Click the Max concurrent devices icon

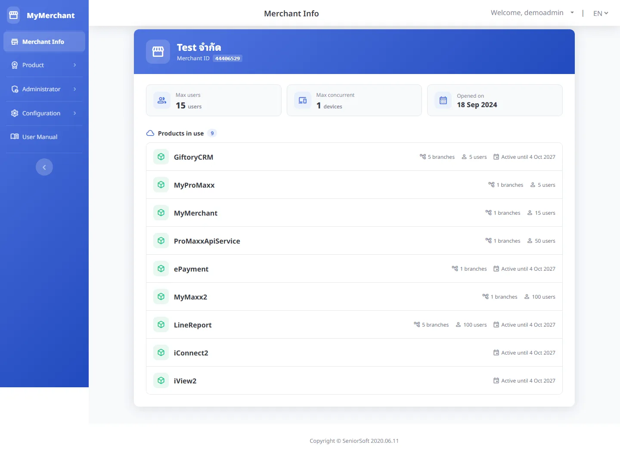pos(303,100)
